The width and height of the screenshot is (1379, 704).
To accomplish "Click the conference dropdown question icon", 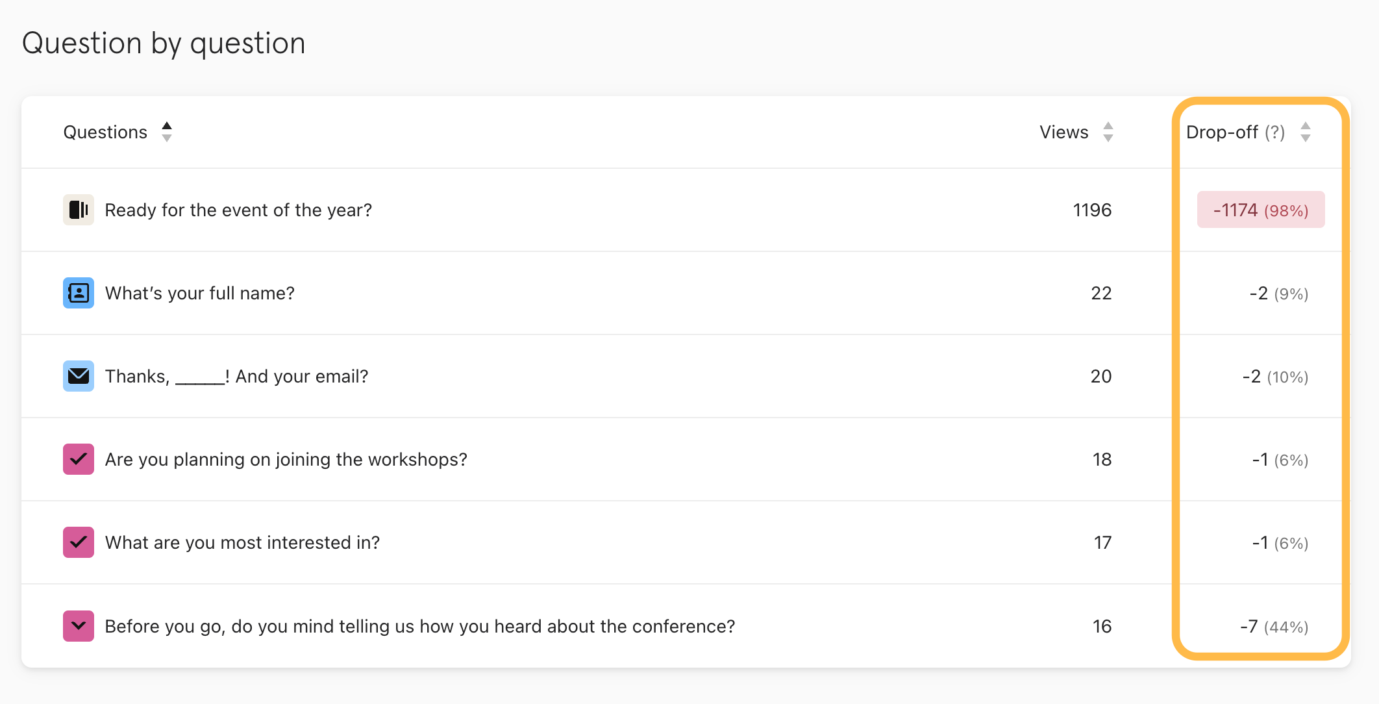I will (x=79, y=626).
